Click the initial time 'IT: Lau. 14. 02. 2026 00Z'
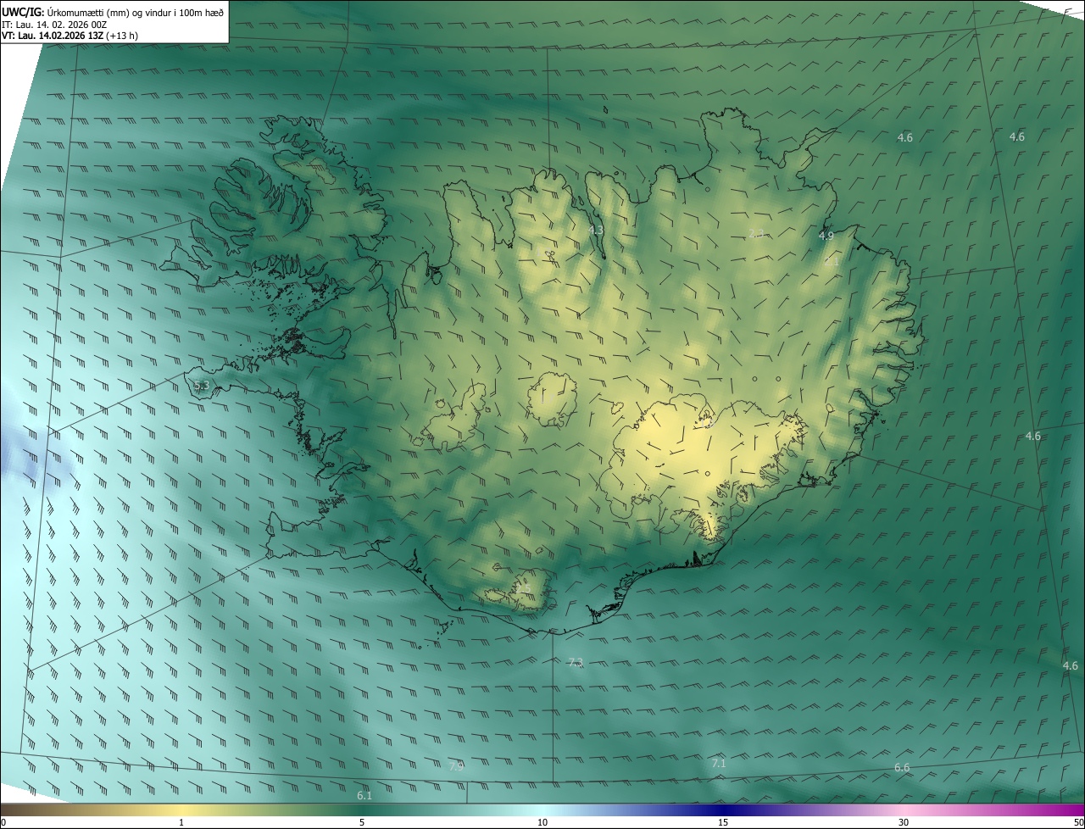The image size is (1085, 829). click(54, 24)
